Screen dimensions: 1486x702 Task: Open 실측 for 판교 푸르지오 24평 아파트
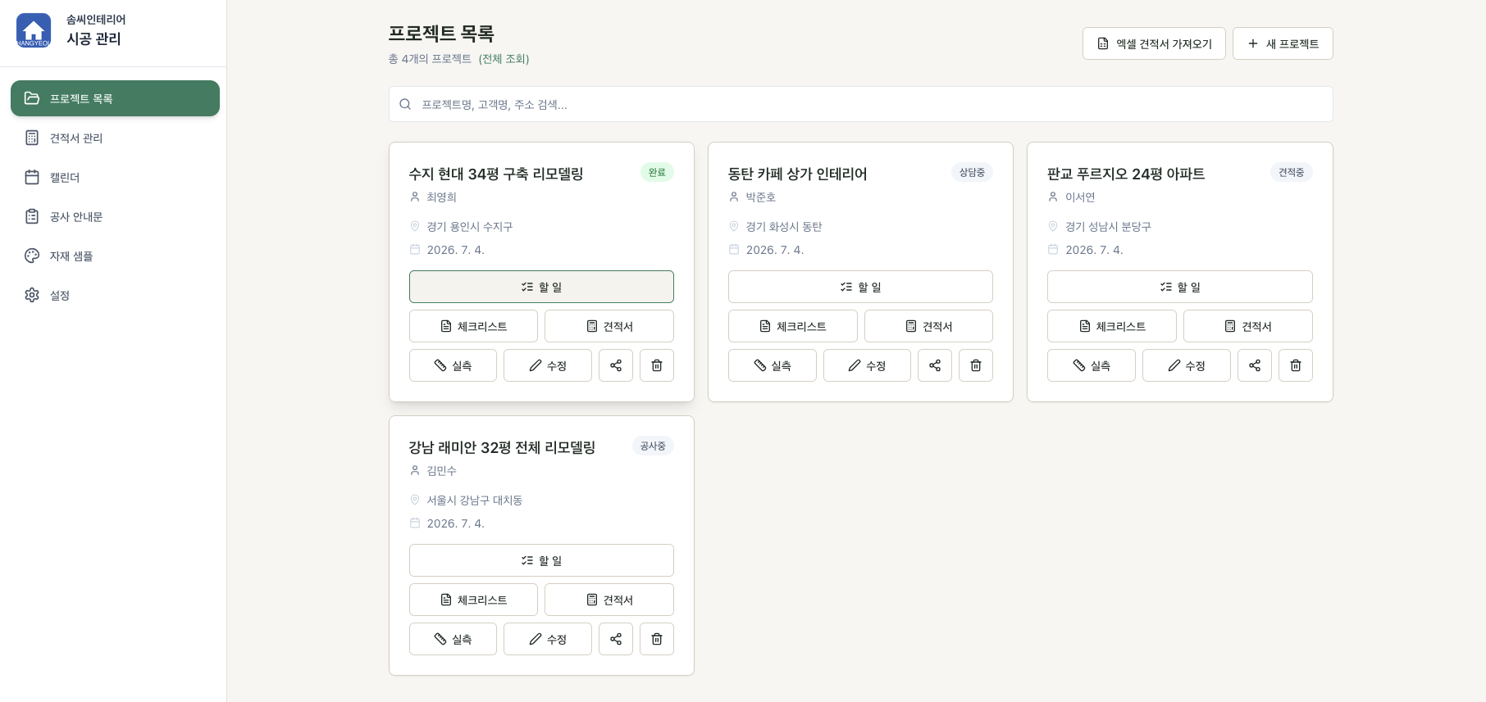coord(1092,365)
